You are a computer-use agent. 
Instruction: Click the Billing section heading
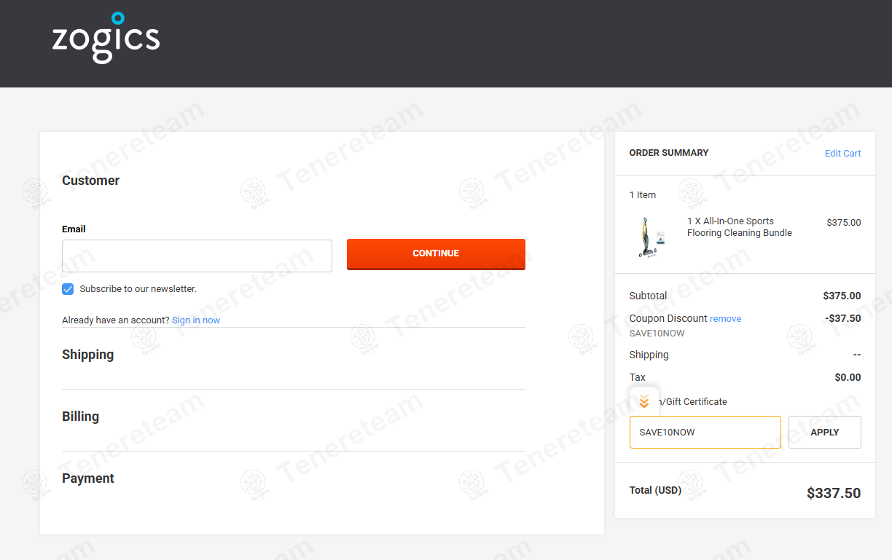(x=80, y=417)
